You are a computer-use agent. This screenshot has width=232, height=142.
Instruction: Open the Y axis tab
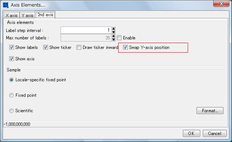[27, 15]
